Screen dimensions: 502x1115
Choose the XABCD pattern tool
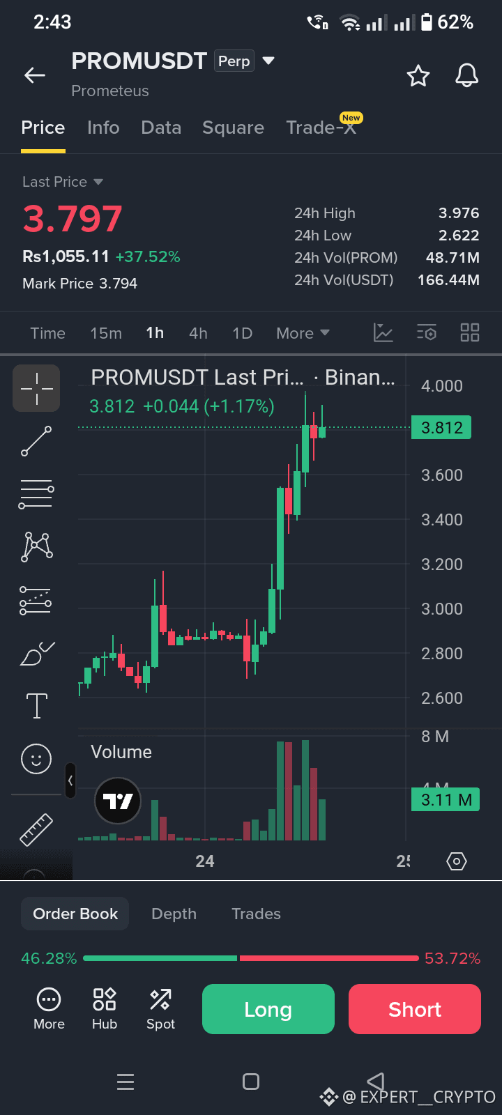click(36, 547)
